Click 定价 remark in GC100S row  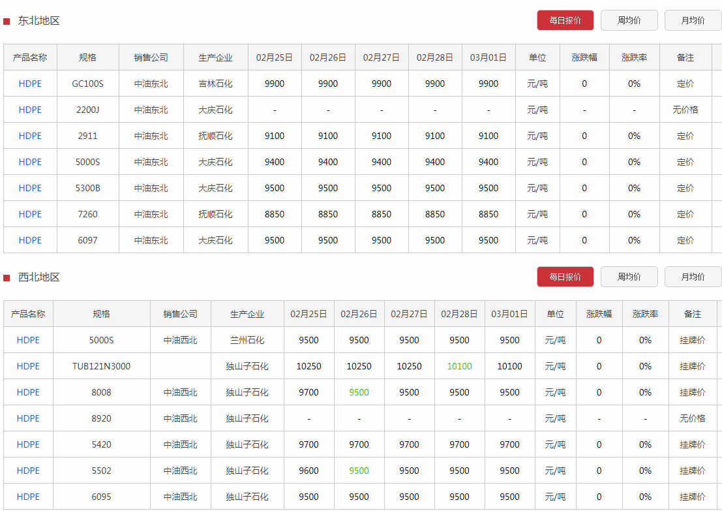[x=685, y=84]
